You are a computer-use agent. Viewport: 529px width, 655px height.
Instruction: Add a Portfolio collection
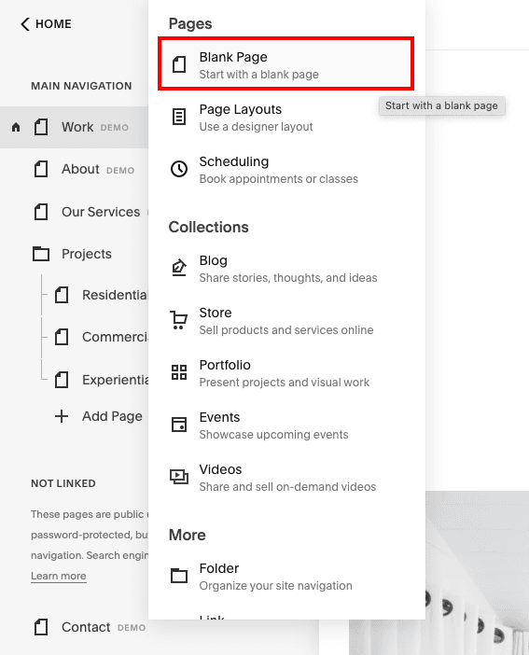286,373
